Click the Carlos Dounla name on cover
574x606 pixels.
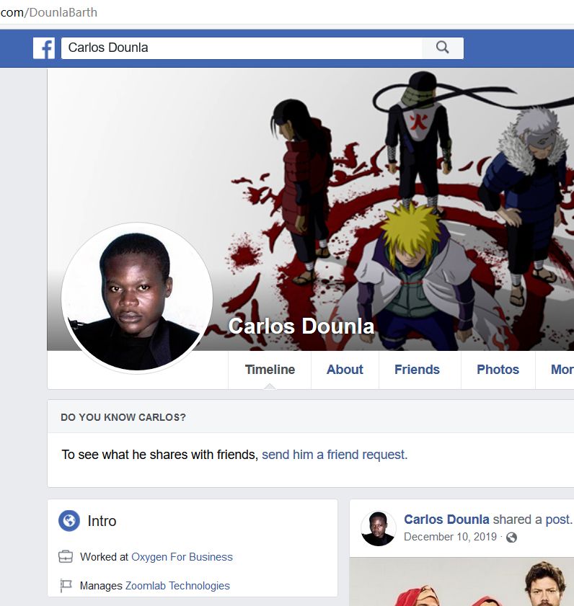pos(301,326)
